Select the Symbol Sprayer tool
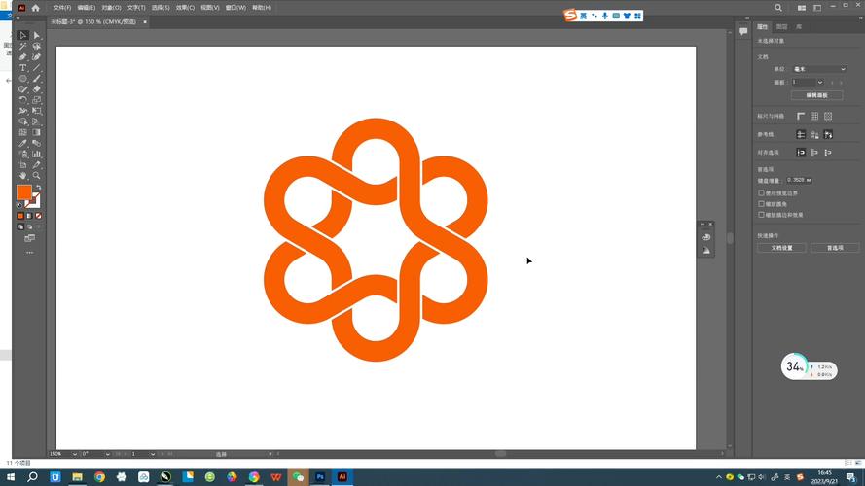The height and width of the screenshot is (486, 865). [x=22, y=154]
